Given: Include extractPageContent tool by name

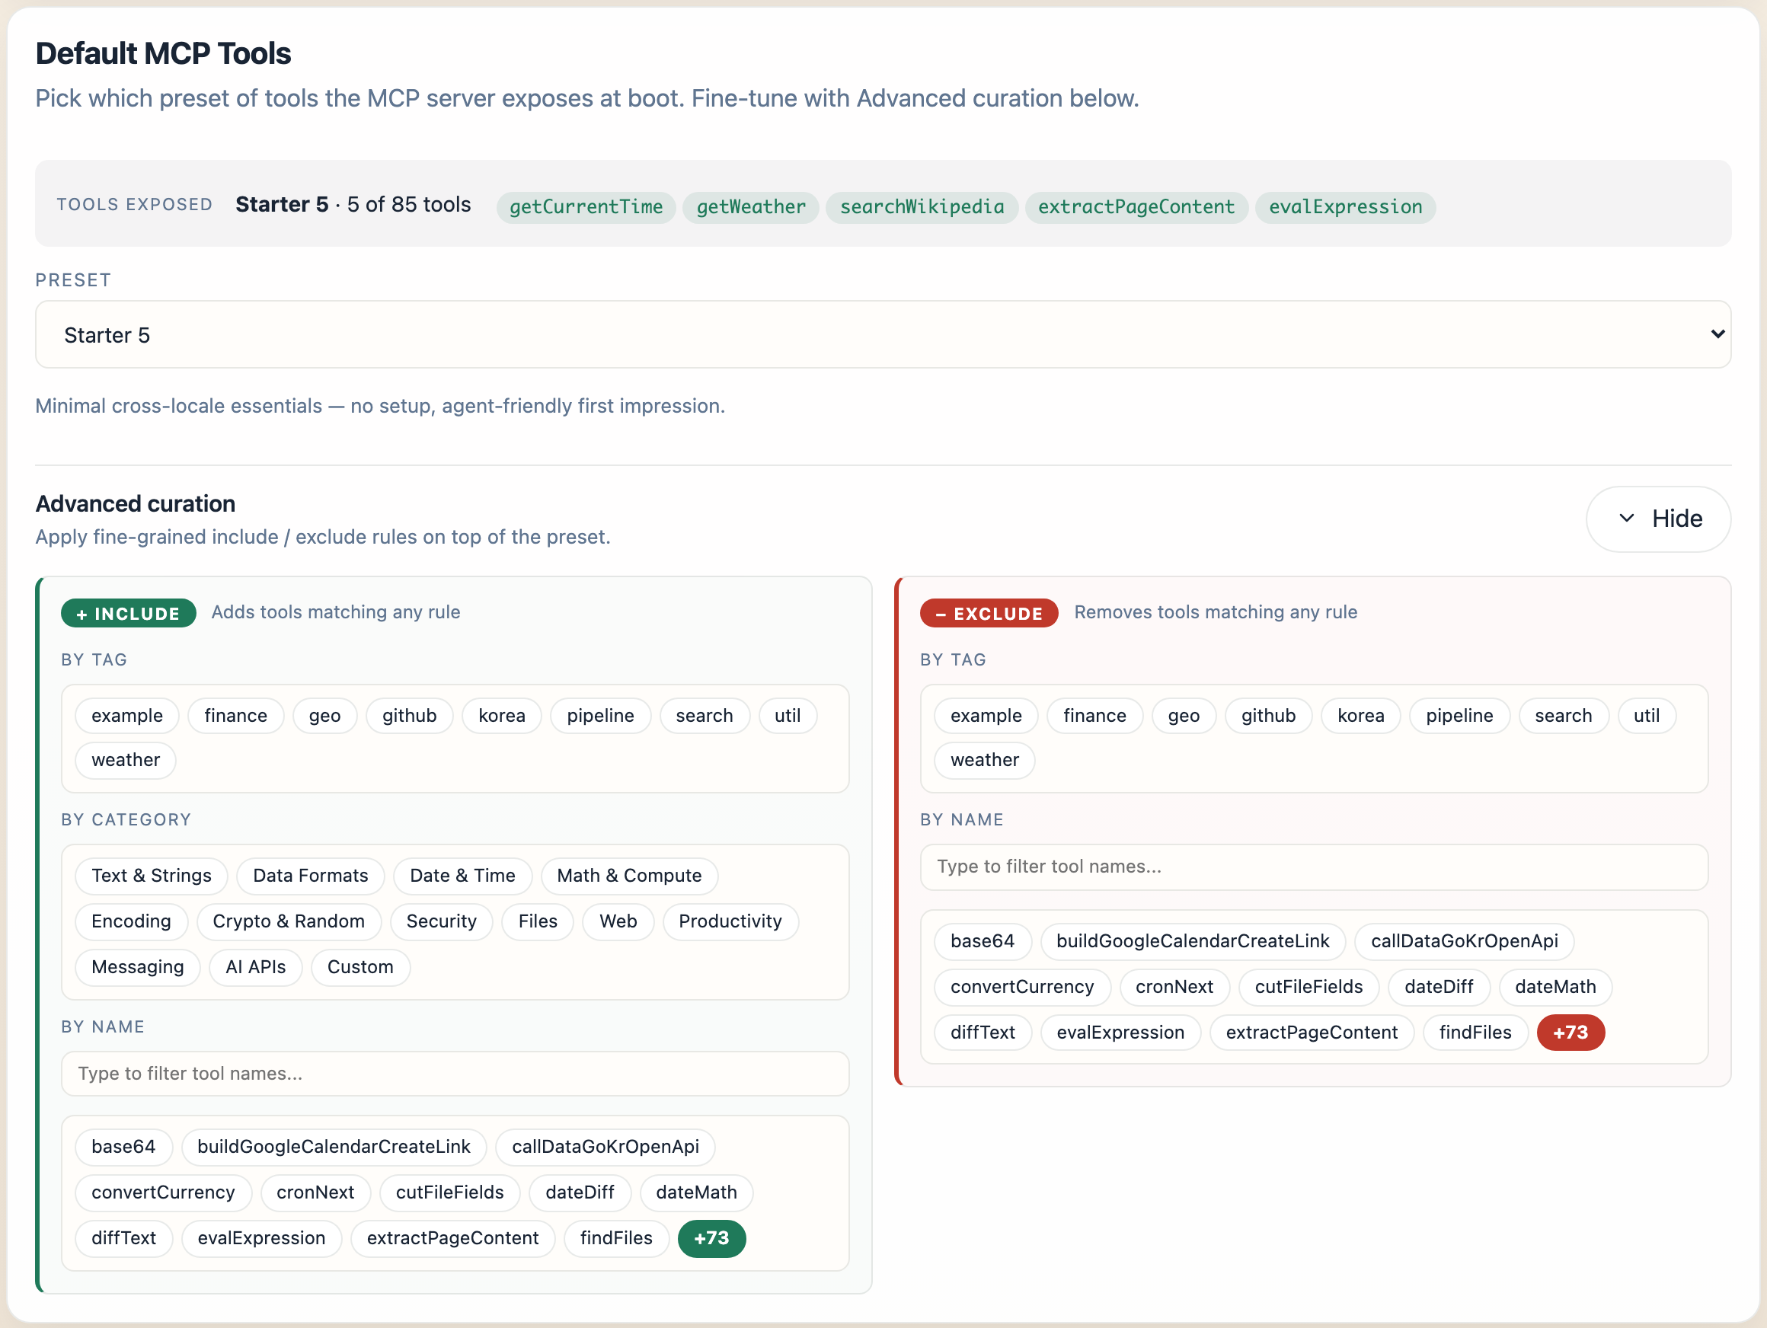Looking at the screenshot, I should [453, 1239].
